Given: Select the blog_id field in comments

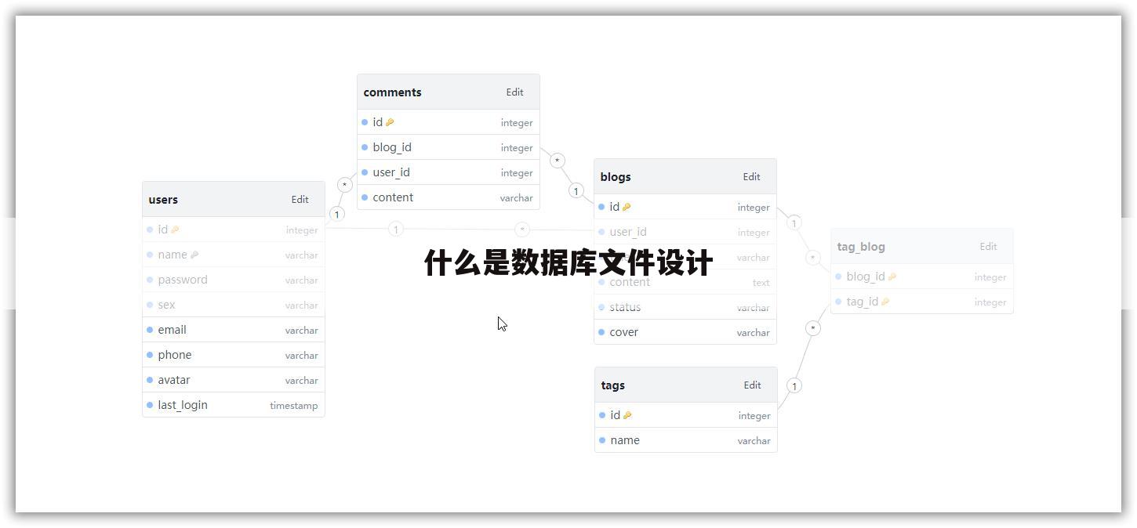Looking at the screenshot, I should tap(392, 147).
